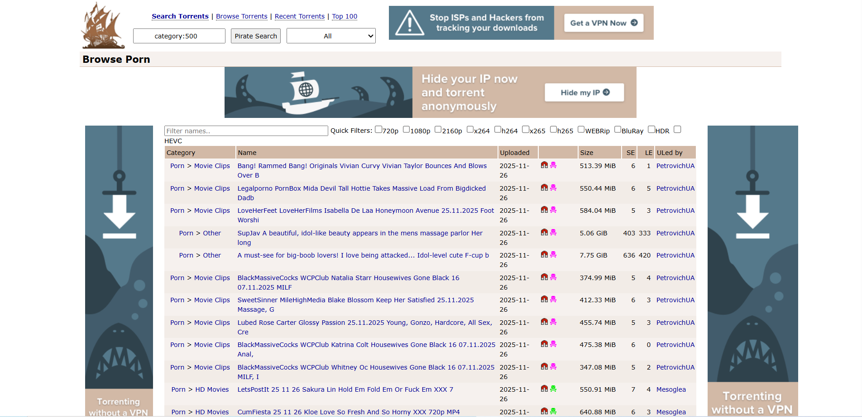
Task: Click green skull icon in 640.88 MiB row
Action: click(553, 411)
